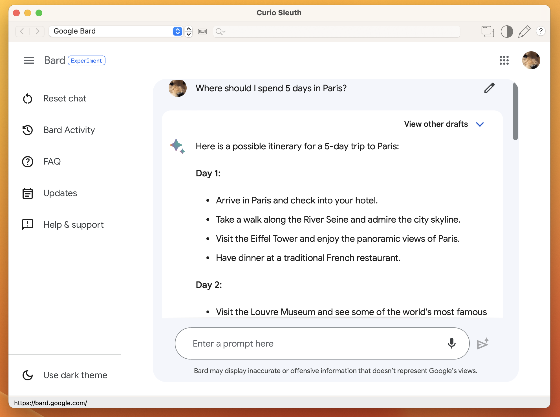Open the Google apps grid
The height and width of the screenshot is (417, 560).
(x=504, y=60)
